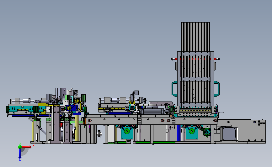Image resolution: width=272 pixels, height=167 pixels.
Task: Select the tall black-striped magazine stack on top
Action: [x=195, y=37]
